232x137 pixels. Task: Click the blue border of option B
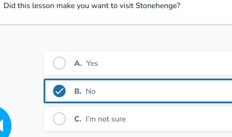coord(138,80)
